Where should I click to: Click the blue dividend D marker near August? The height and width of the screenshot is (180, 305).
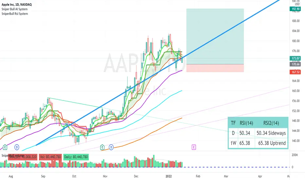pos(17,147)
